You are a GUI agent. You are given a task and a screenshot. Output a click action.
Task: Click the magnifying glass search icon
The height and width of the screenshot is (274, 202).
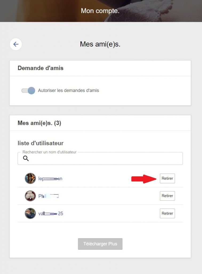point(26,158)
